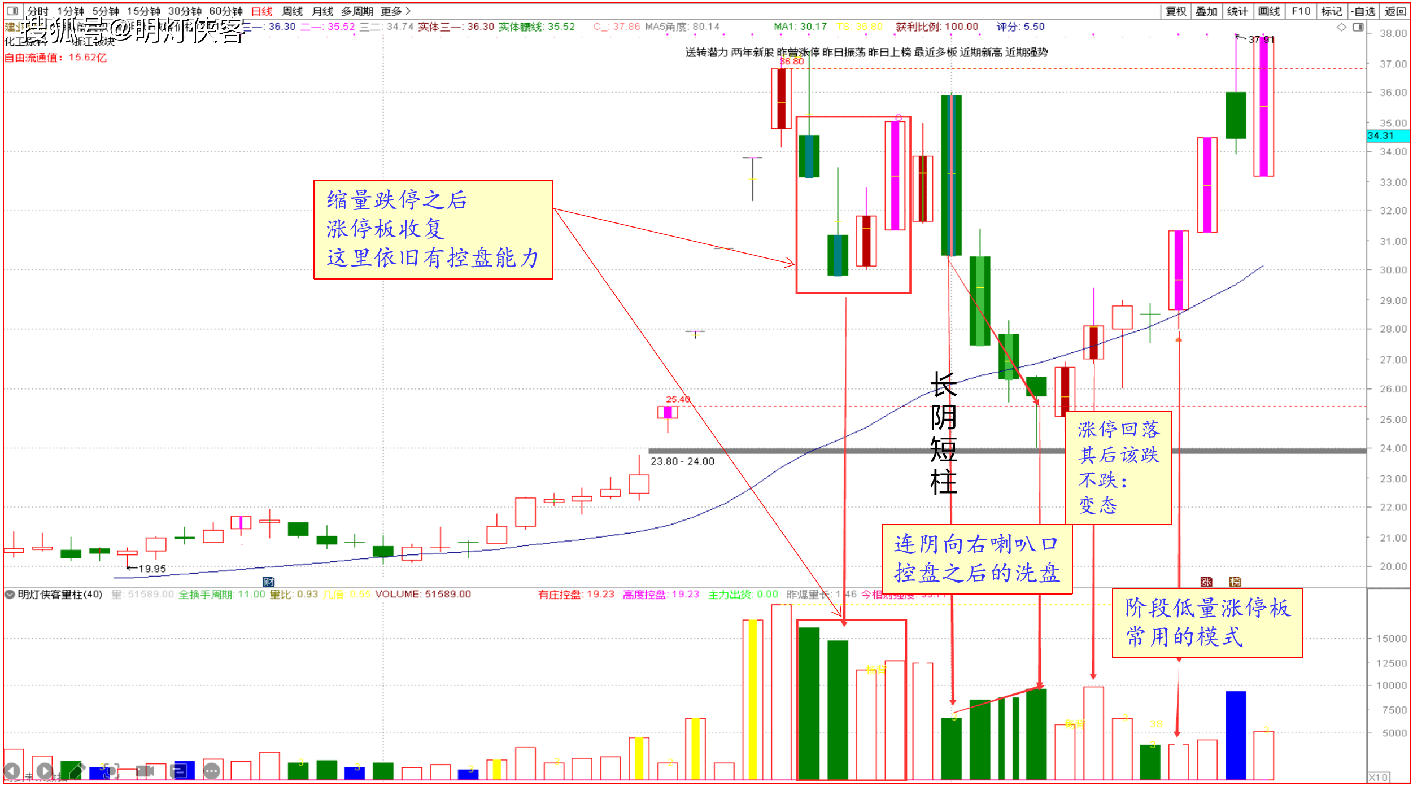Click the VOLUME: 51589.00 value

[423, 594]
